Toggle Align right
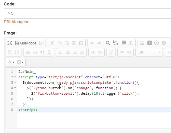 75,52
